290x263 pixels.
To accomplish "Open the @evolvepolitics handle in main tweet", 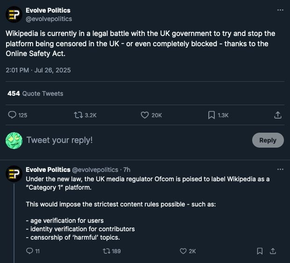I will coord(49,19).
